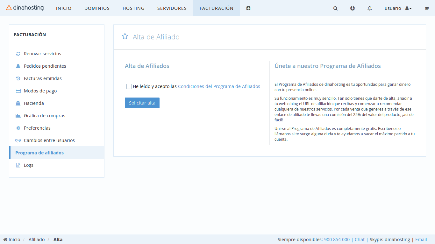
Task: Open the Servidores menu
Action: click(172, 8)
